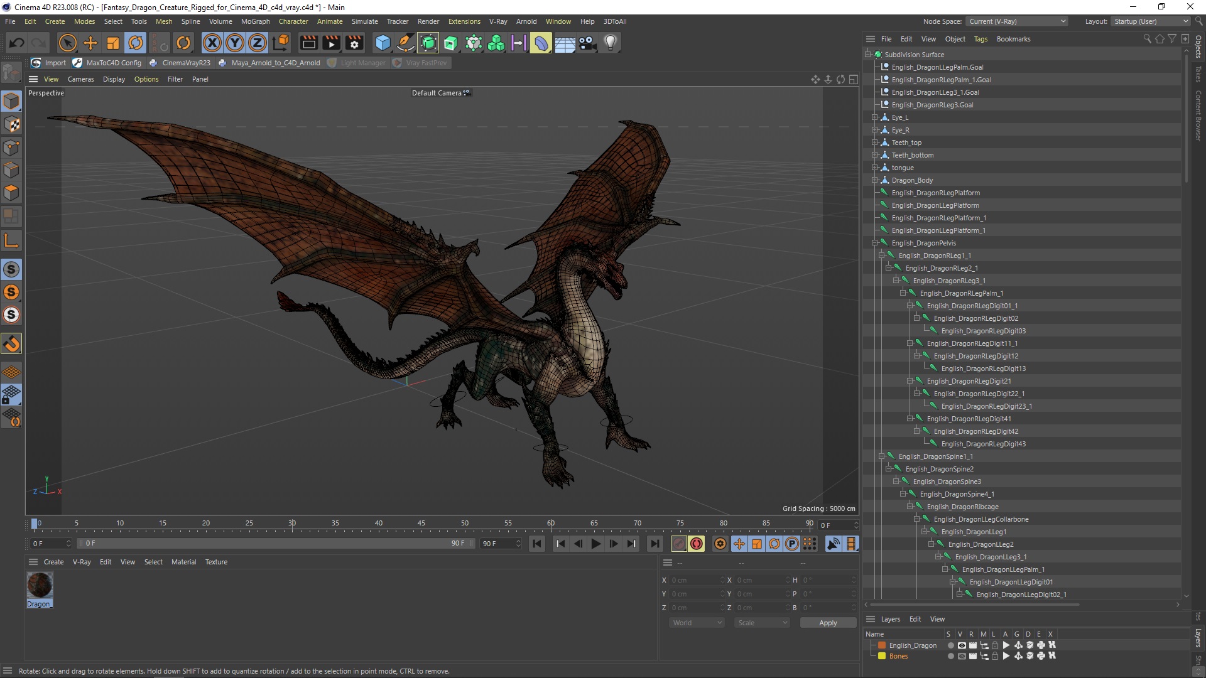Toggle English_Dragon layer solo dot

[x=950, y=645]
